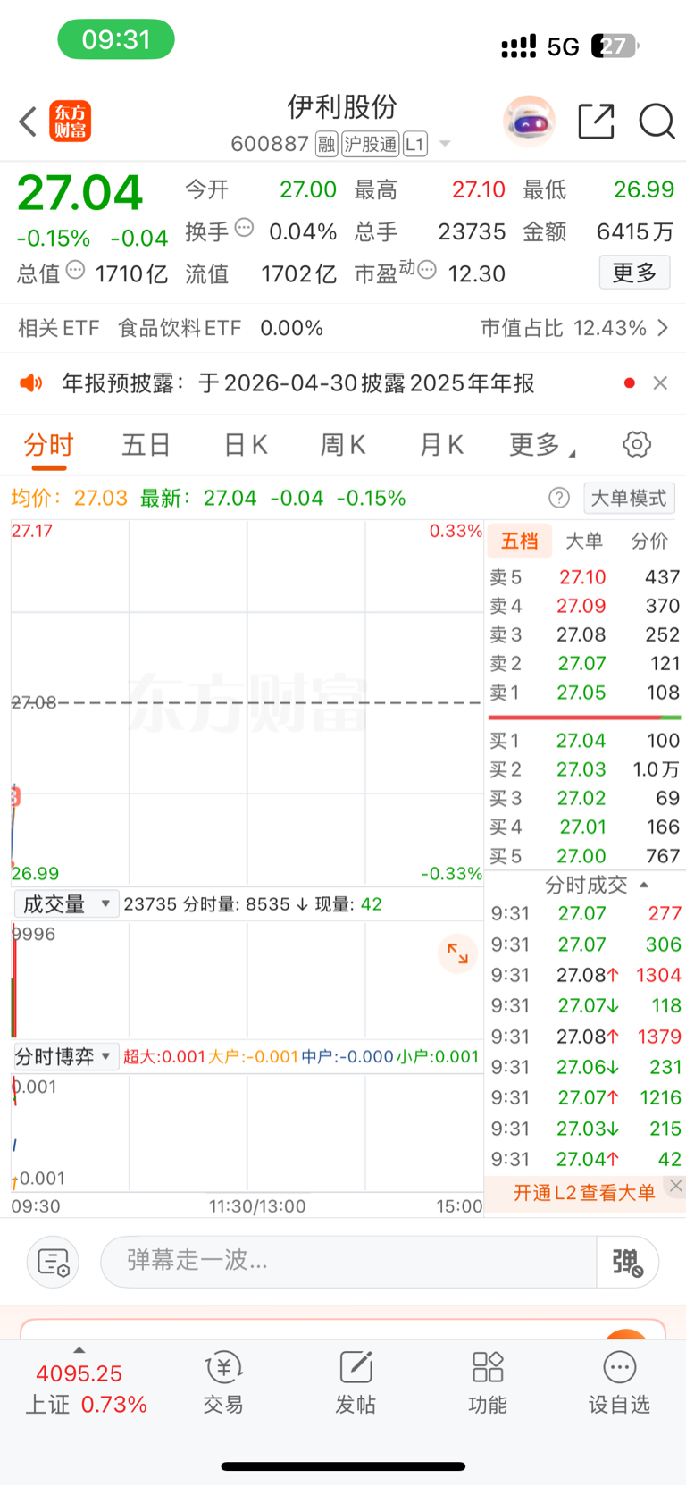Open 功能 functions icon
686x1486 pixels.
(x=488, y=1382)
